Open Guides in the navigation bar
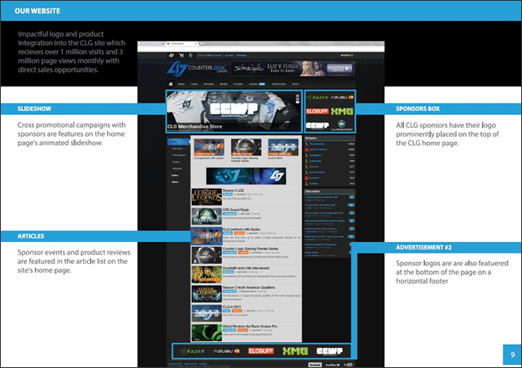This screenshot has height=368, width=522. 253,84
